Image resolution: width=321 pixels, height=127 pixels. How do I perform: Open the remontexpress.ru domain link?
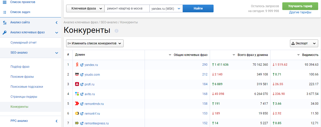(97, 123)
